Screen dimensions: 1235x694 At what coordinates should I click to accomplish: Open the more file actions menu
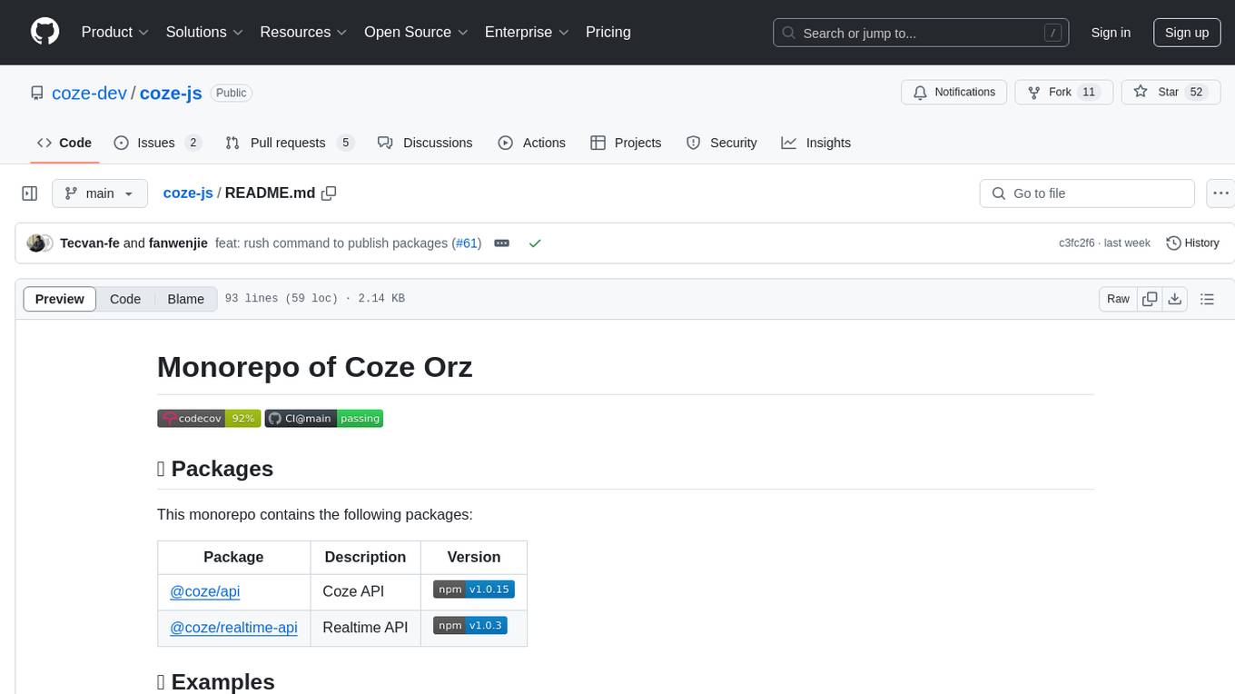tap(1220, 193)
